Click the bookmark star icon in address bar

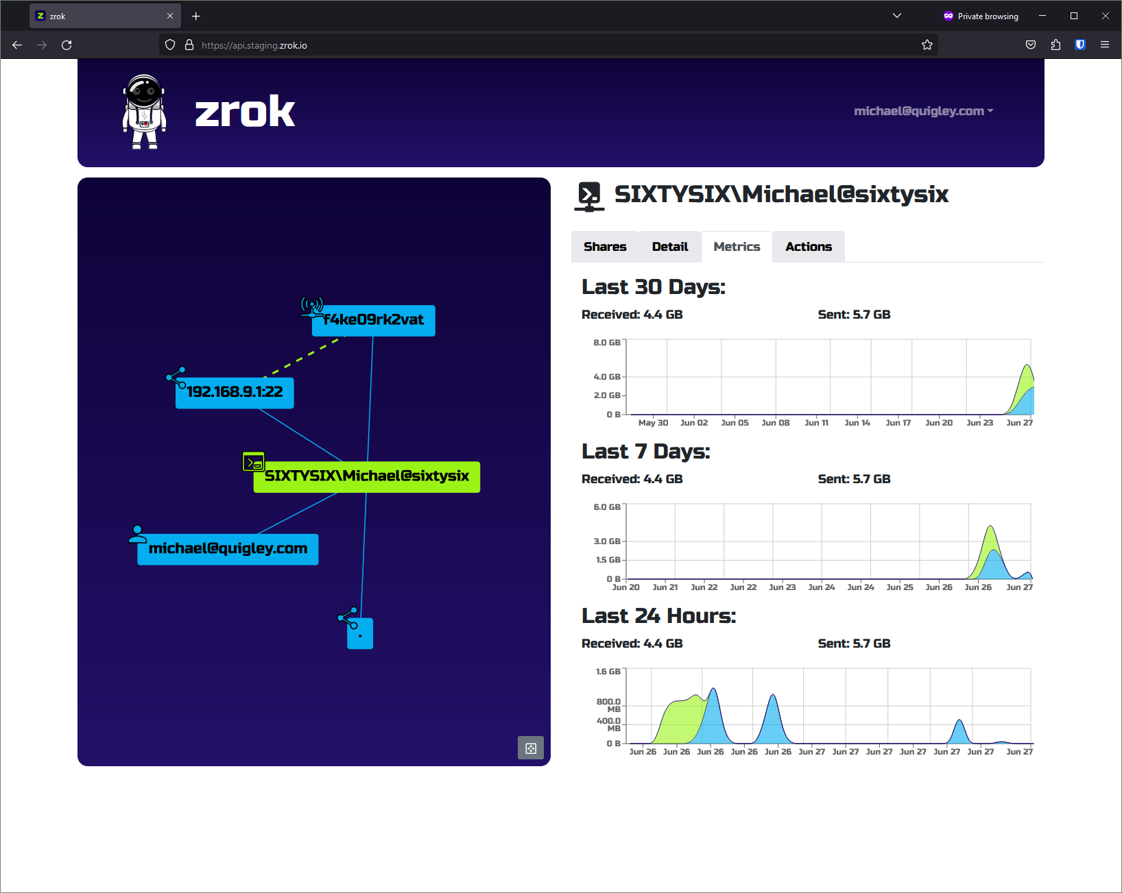(927, 45)
